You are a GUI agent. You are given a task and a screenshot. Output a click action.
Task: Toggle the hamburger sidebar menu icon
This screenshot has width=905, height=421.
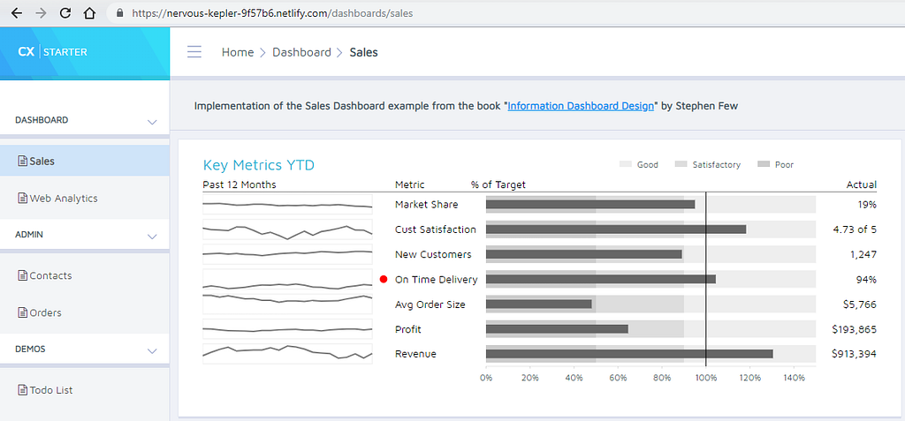click(194, 52)
